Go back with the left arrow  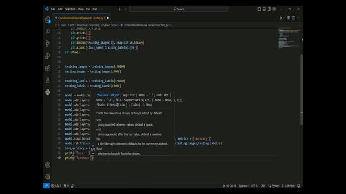(x=120, y=9)
